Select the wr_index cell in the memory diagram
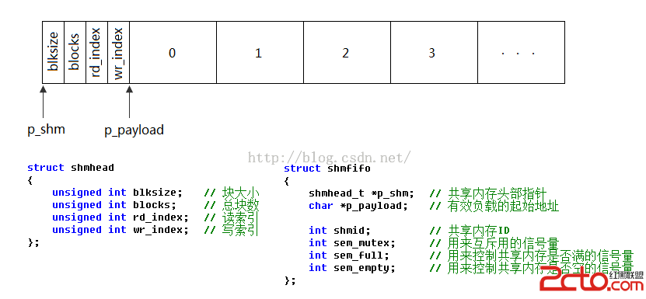Viewport: 646px width, 299px height. 119,52
